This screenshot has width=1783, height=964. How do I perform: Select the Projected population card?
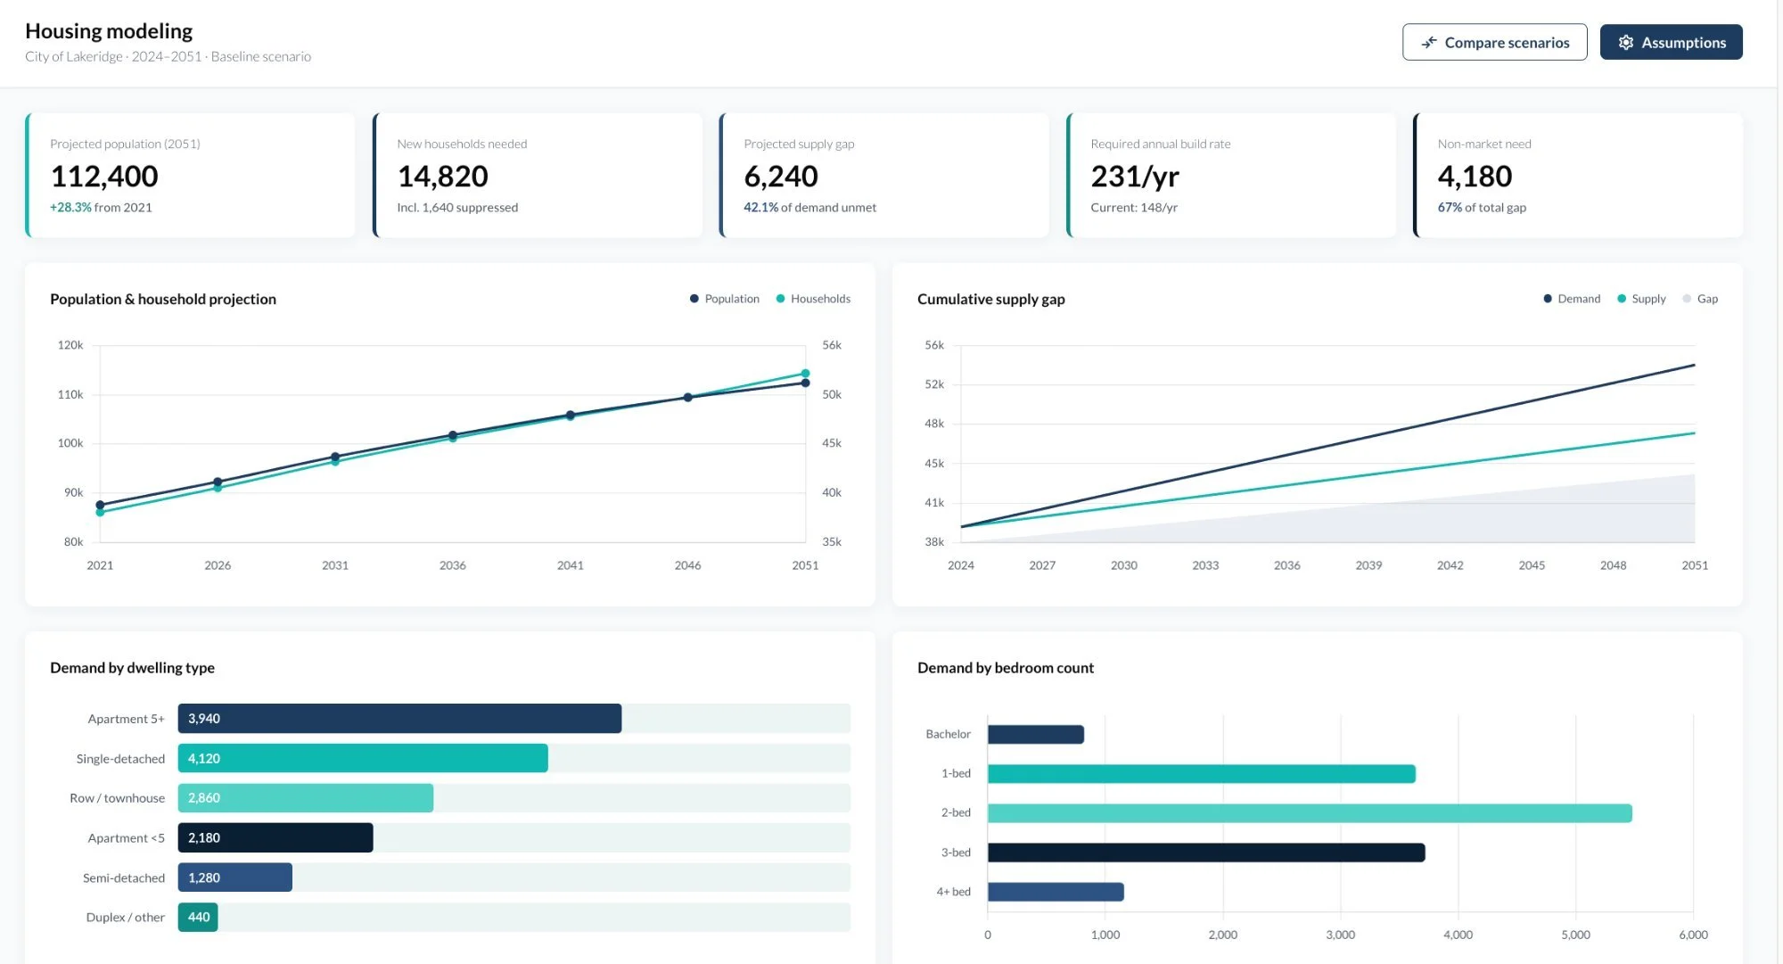click(190, 176)
